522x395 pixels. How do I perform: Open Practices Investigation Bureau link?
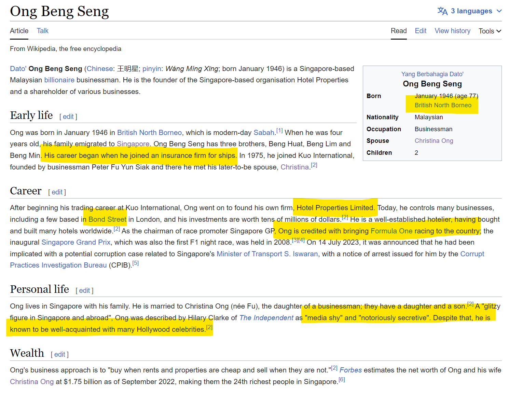coord(58,265)
